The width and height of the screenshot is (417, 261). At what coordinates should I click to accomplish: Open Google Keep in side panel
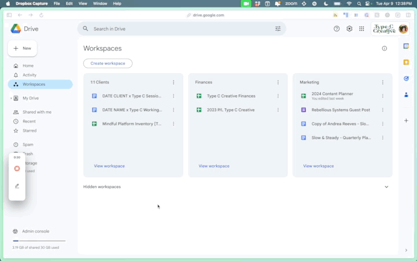406,63
